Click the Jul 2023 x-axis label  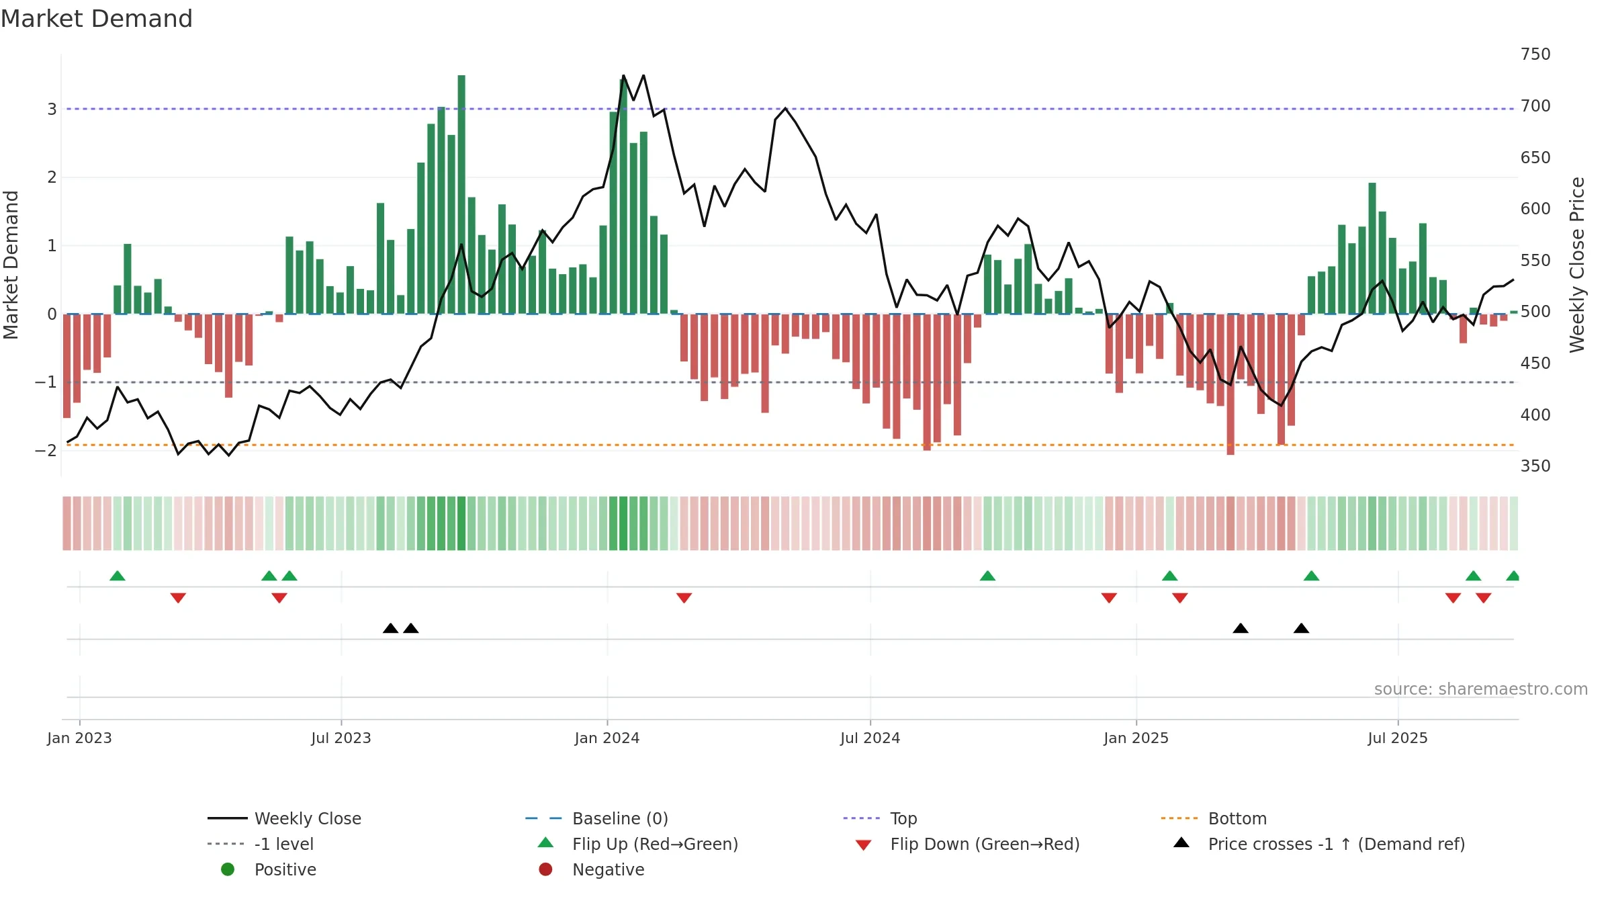pyautogui.click(x=341, y=738)
